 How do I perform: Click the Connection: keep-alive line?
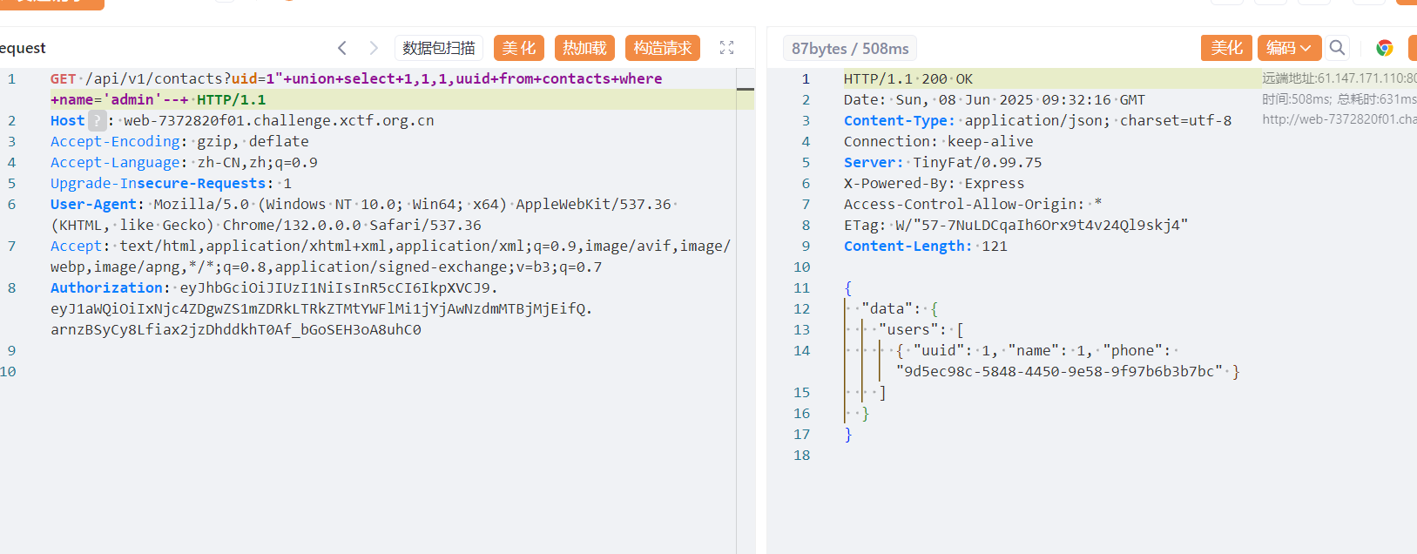click(939, 141)
